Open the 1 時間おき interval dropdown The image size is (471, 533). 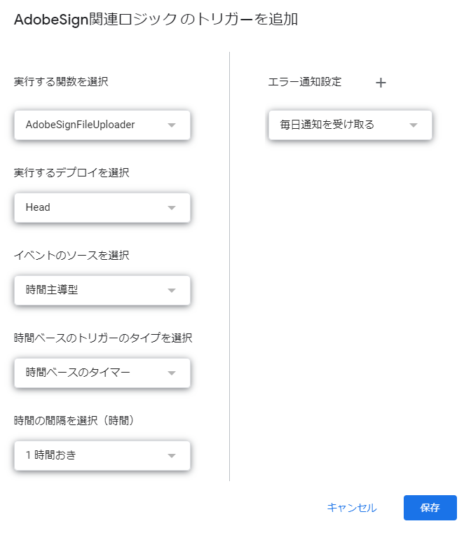(102, 455)
